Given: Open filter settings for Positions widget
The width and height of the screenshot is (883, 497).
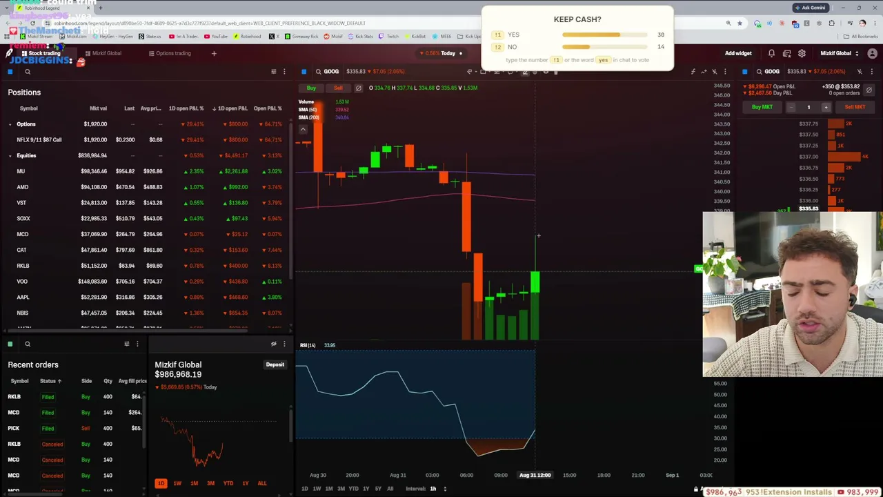Looking at the screenshot, I should point(274,72).
